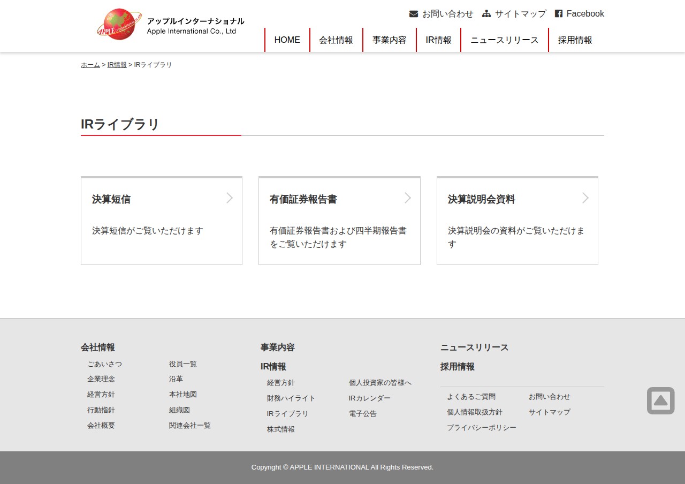
Task: Open the IR情報 navigation menu
Action: [x=439, y=40]
